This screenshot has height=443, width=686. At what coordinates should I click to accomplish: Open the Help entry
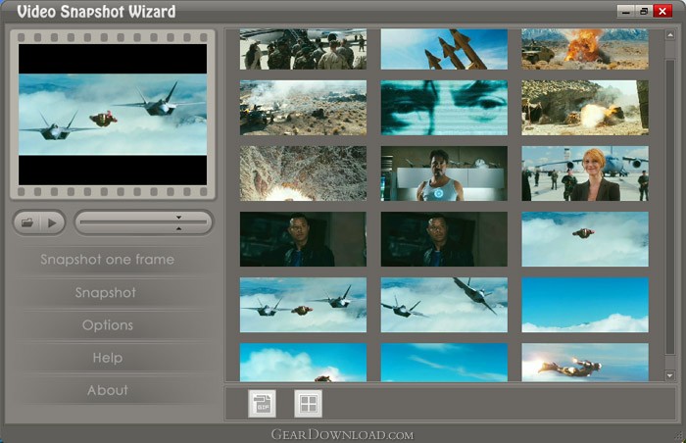[x=108, y=358]
